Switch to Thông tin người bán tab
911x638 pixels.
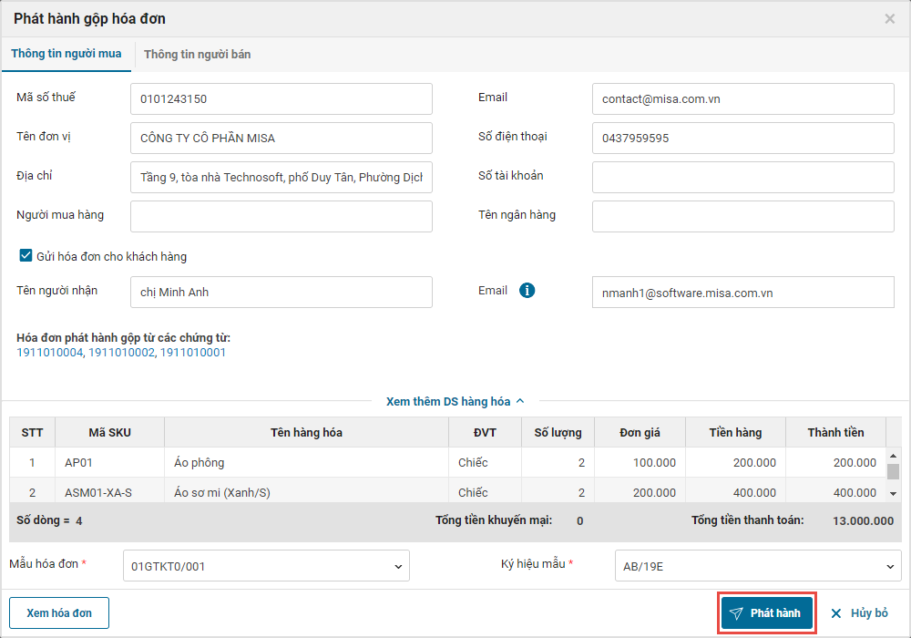click(x=198, y=55)
